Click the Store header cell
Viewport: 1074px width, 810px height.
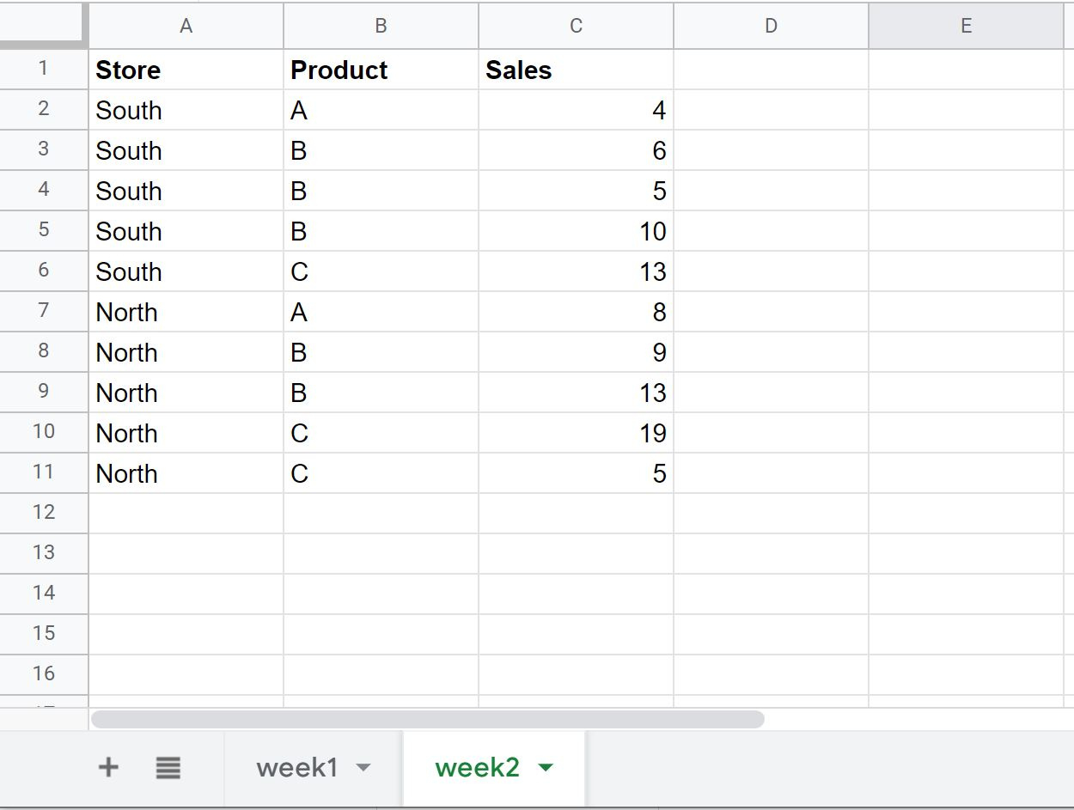click(186, 70)
